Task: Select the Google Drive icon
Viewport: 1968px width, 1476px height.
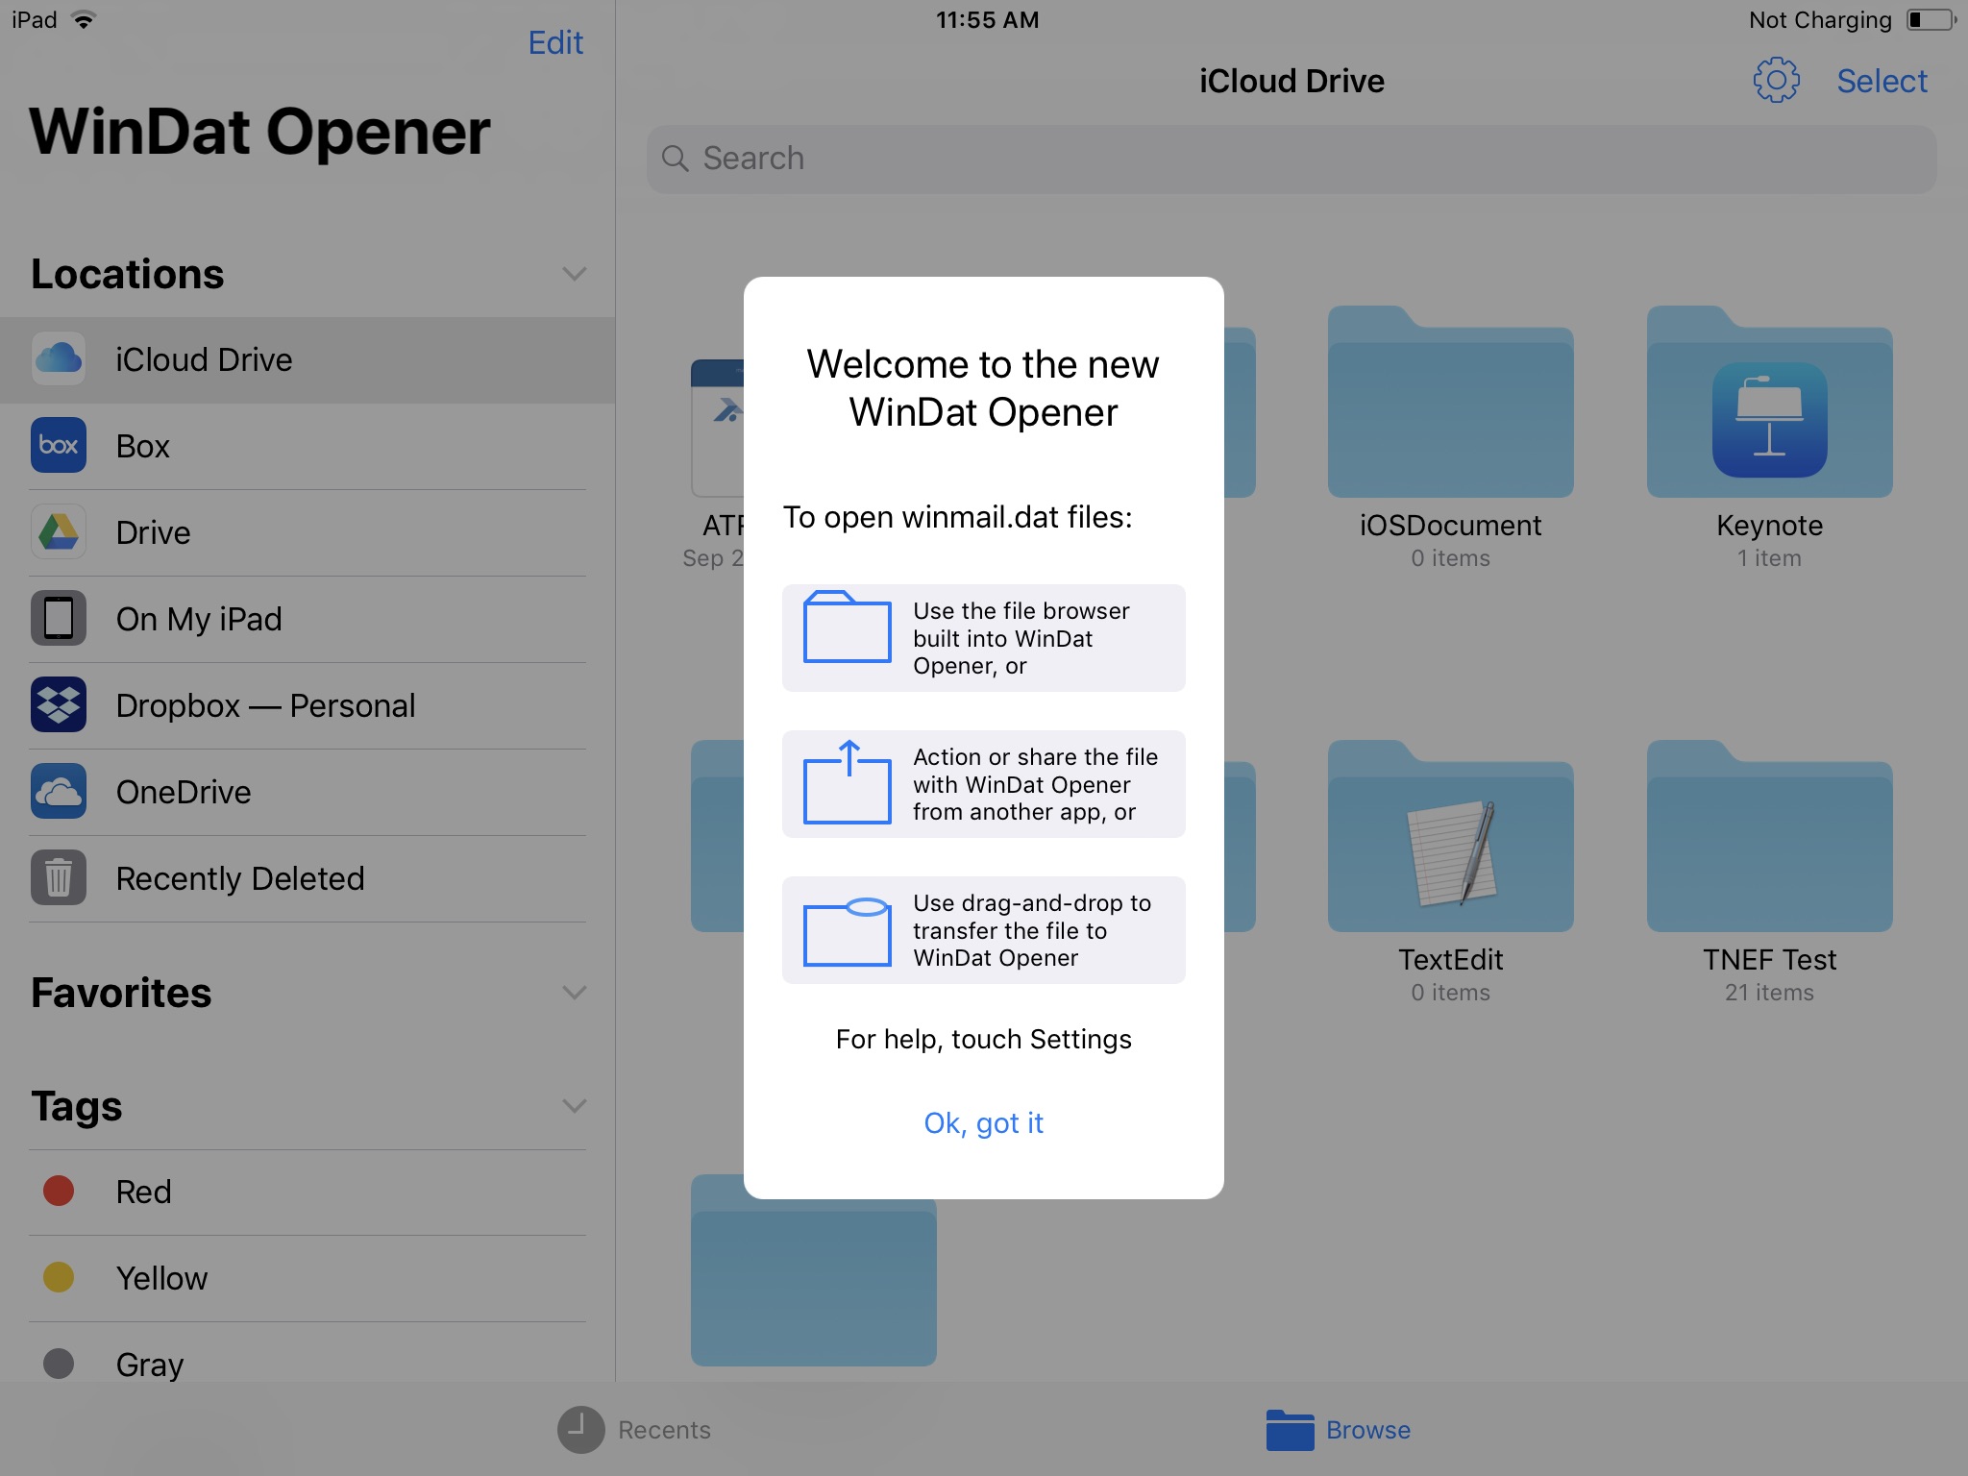Action: (59, 532)
